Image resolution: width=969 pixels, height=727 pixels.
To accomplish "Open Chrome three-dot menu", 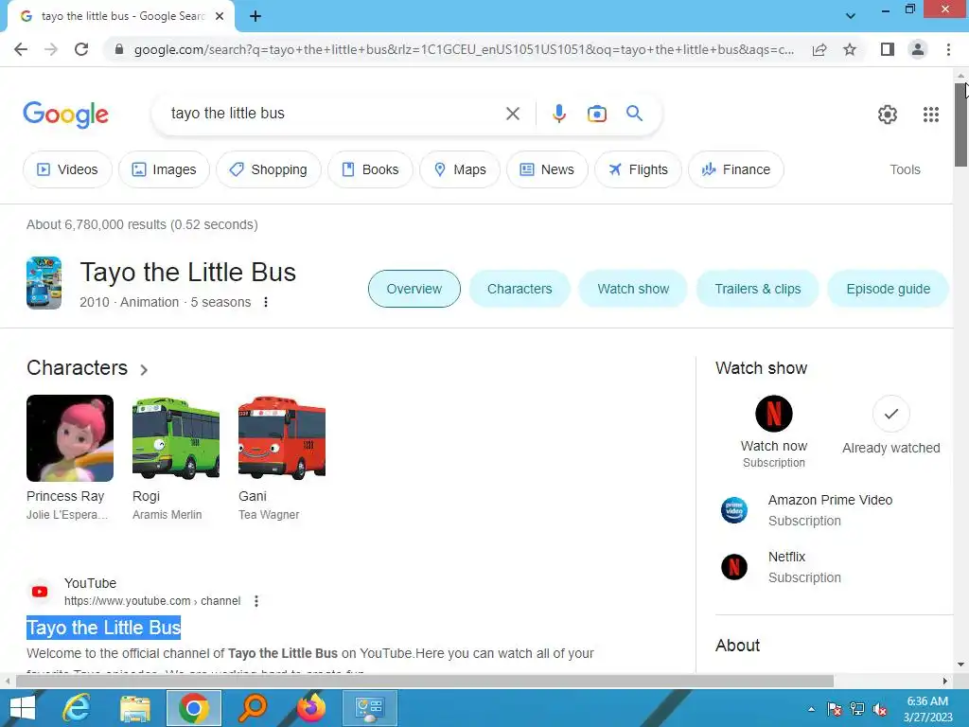I will pyautogui.click(x=948, y=49).
